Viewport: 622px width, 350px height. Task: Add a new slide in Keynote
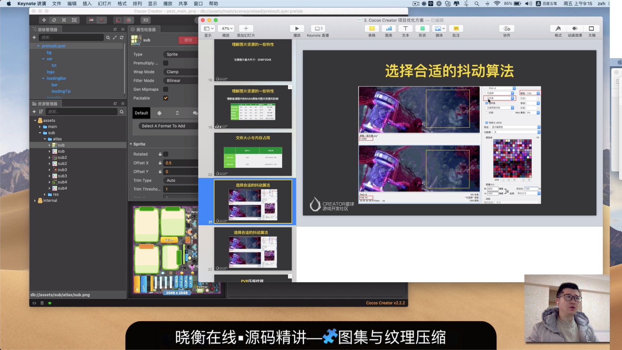tap(246, 29)
